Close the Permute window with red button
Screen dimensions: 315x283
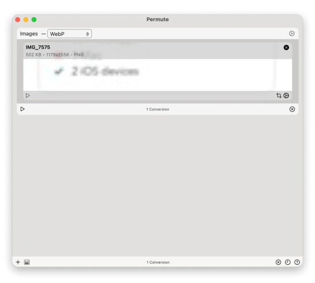tap(18, 20)
